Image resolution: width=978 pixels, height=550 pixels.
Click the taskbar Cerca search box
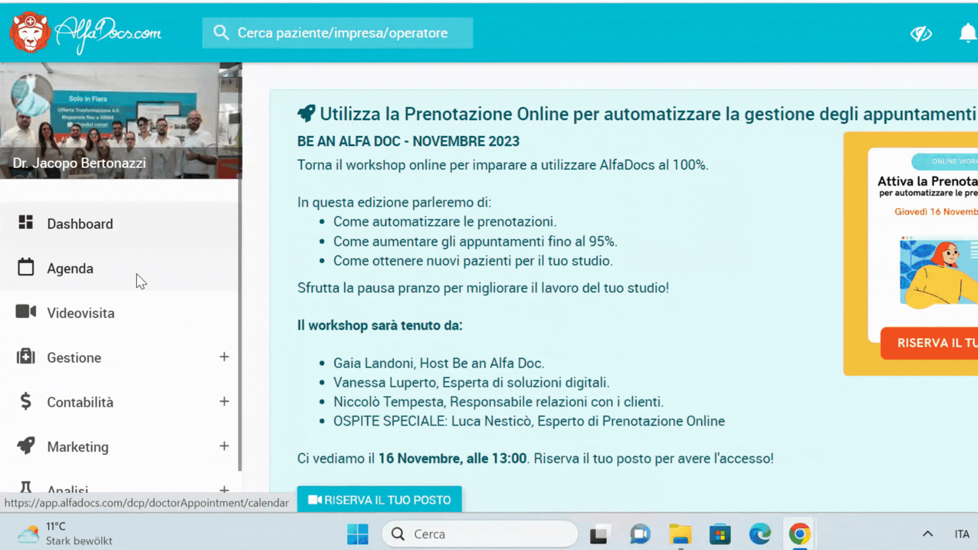pos(480,534)
